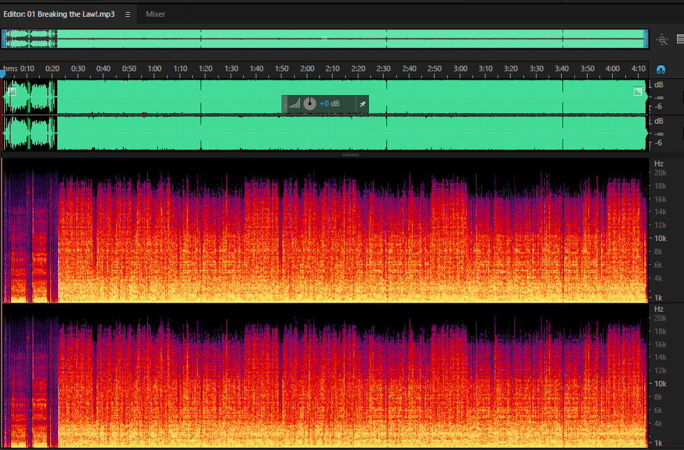This screenshot has height=450, width=684.
Task: Click the HUD volume bars icon
Action: coord(294,103)
